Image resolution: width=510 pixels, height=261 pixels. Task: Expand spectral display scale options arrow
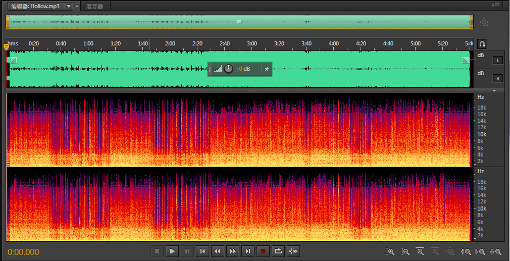click(x=494, y=91)
